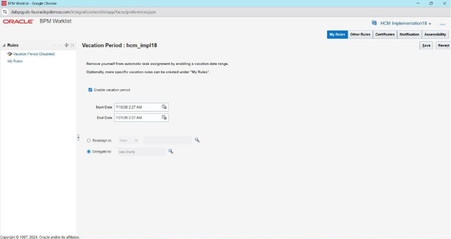Click the Oracle copyright footer text
Screen dimensions: 451x239
click(40, 237)
